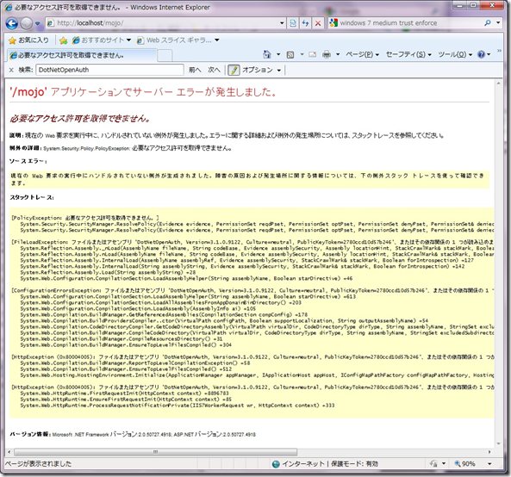Select the 必要なアクセス許可 browser tab
The height and width of the screenshot is (477, 511).
(82, 55)
